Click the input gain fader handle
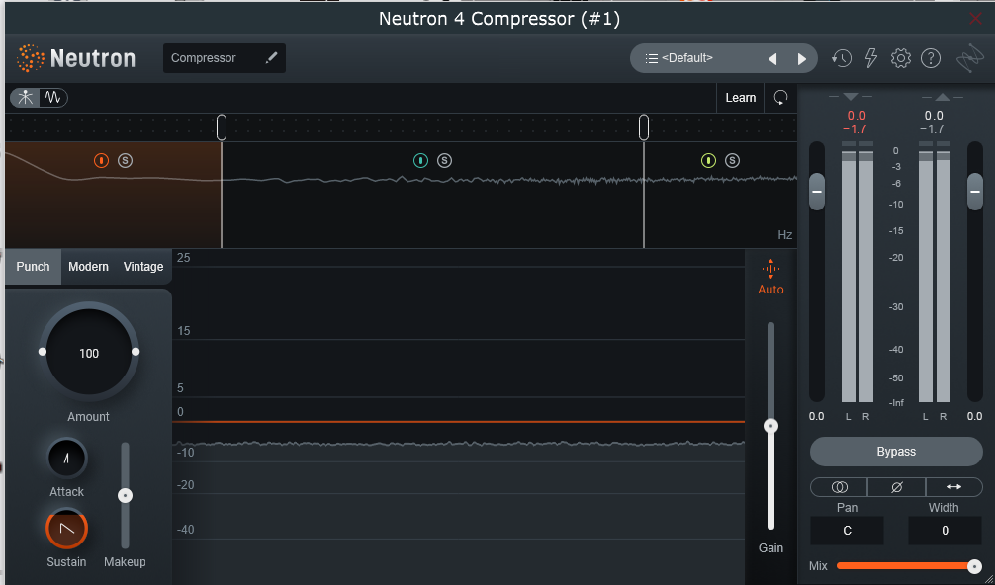This screenshot has height=585, width=995. 817,192
